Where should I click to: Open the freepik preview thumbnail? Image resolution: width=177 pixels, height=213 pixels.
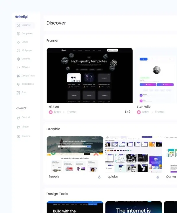pyautogui.click(x=75, y=154)
